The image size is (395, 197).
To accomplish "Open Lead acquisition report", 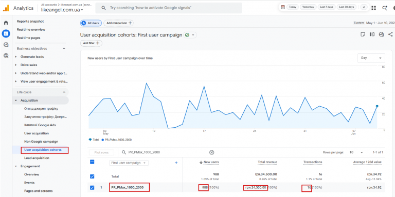I will [37, 158].
